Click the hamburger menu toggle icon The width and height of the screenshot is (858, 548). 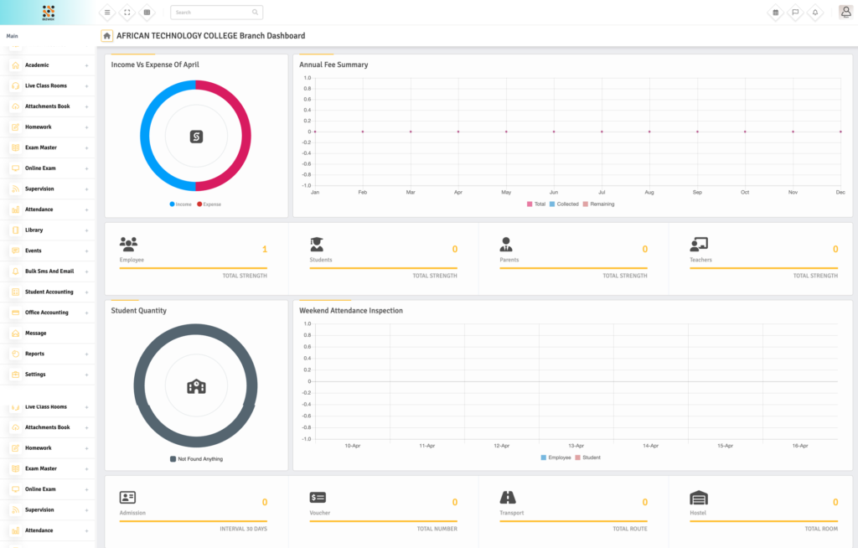click(107, 13)
